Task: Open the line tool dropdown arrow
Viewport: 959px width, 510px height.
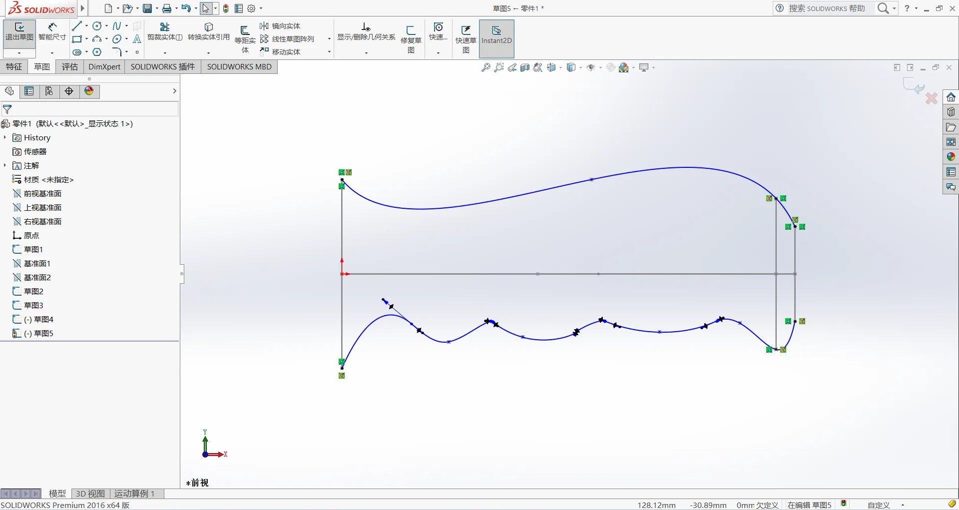Action: click(86, 26)
